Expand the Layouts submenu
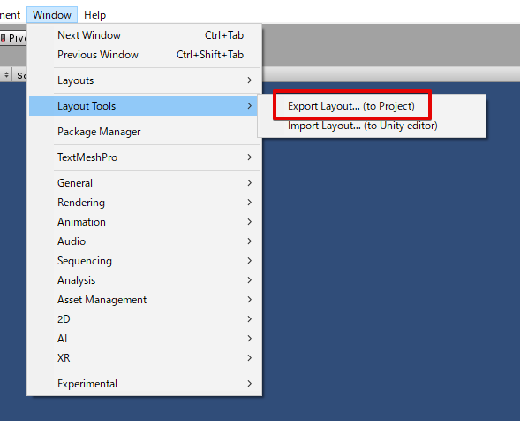Screen dimensions: 520x421 tap(144, 80)
